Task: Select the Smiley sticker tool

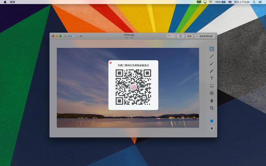Action: (x=211, y=86)
